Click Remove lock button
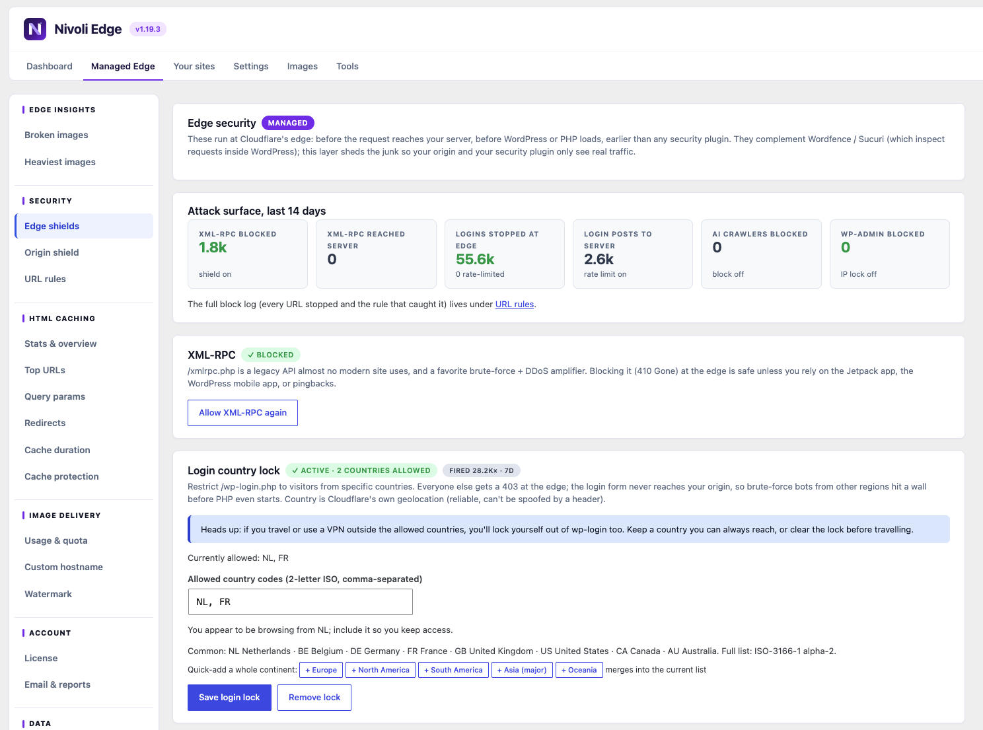The height and width of the screenshot is (730, 983). coord(314,698)
